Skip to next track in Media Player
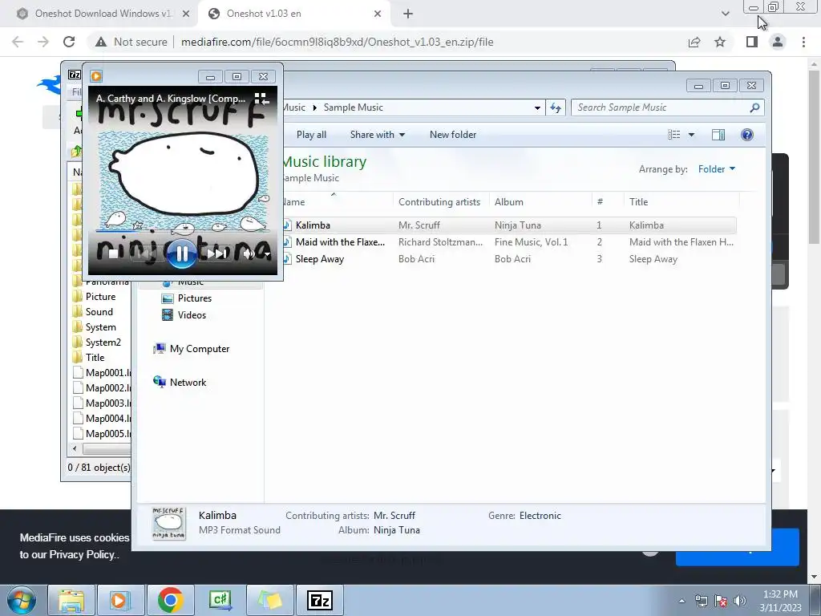Viewport: 821px width, 616px height. (x=216, y=254)
